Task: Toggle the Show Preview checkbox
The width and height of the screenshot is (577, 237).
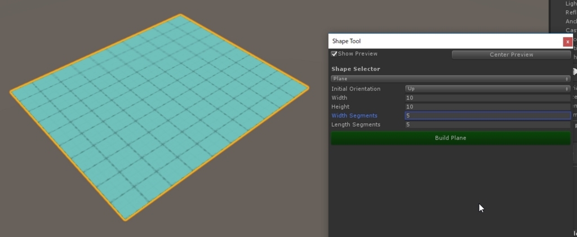Action: [334, 54]
